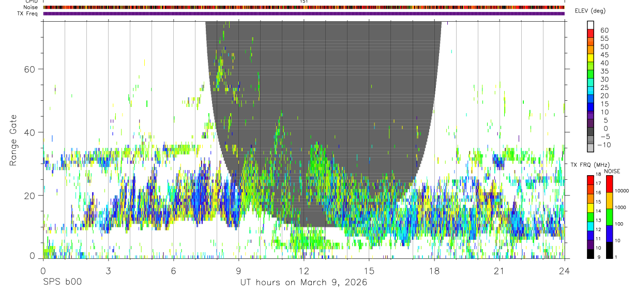Click x-axis tick label '21'

[x=500, y=271]
